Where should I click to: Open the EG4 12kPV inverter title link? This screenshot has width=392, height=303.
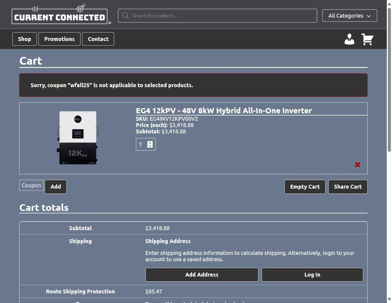coord(224,111)
